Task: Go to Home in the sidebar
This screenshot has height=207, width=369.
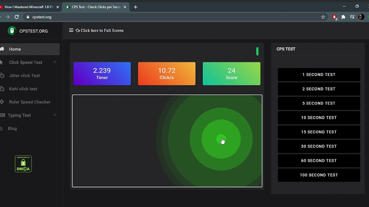Action: pos(29,49)
